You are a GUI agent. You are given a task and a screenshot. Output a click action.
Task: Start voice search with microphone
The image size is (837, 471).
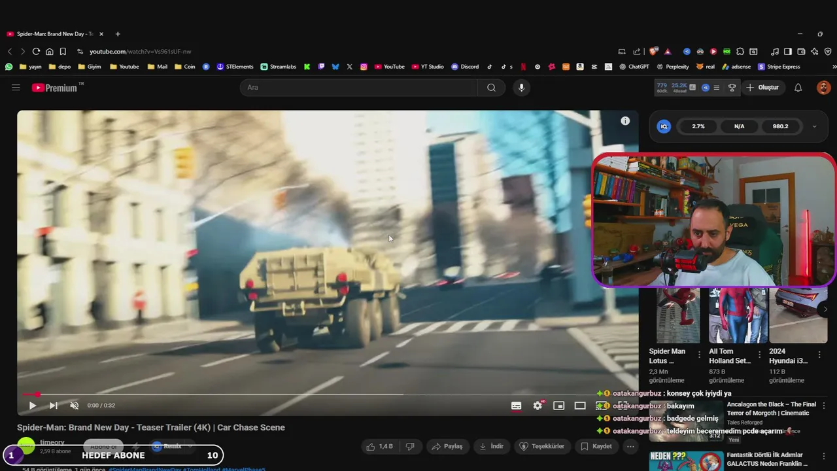click(x=521, y=88)
